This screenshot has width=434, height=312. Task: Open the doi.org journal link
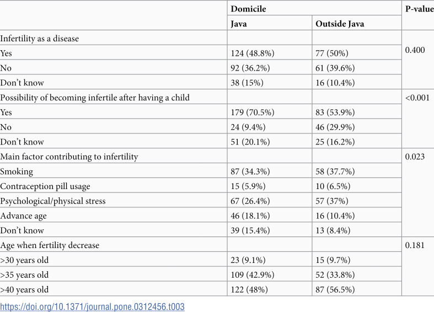(x=92, y=306)
